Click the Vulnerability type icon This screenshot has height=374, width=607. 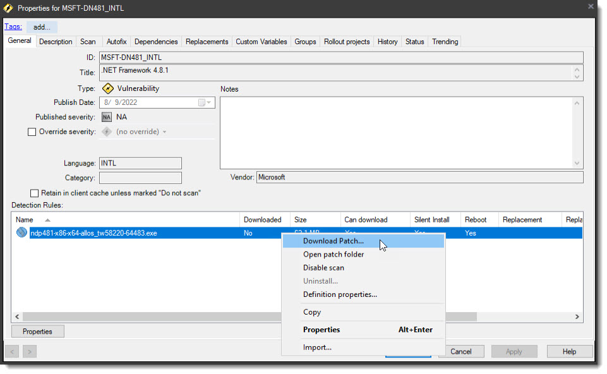(x=108, y=88)
